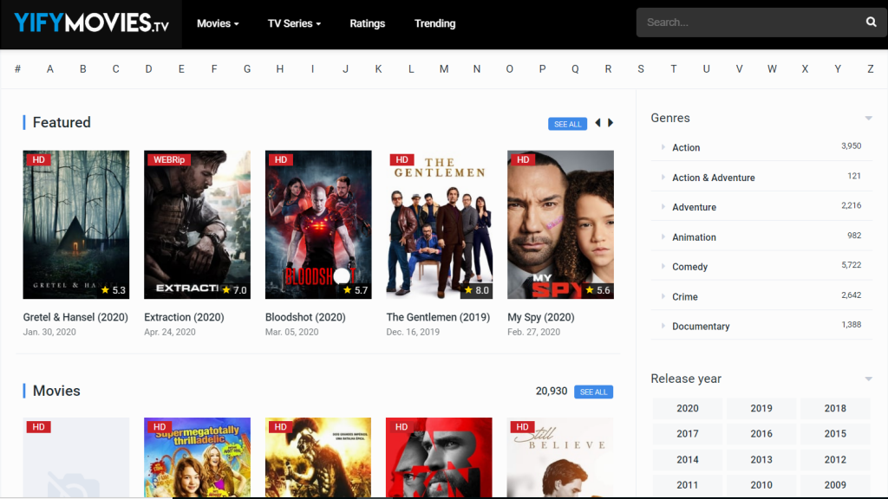Browse titles starting with letter K
888x499 pixels.
[378, 69]
